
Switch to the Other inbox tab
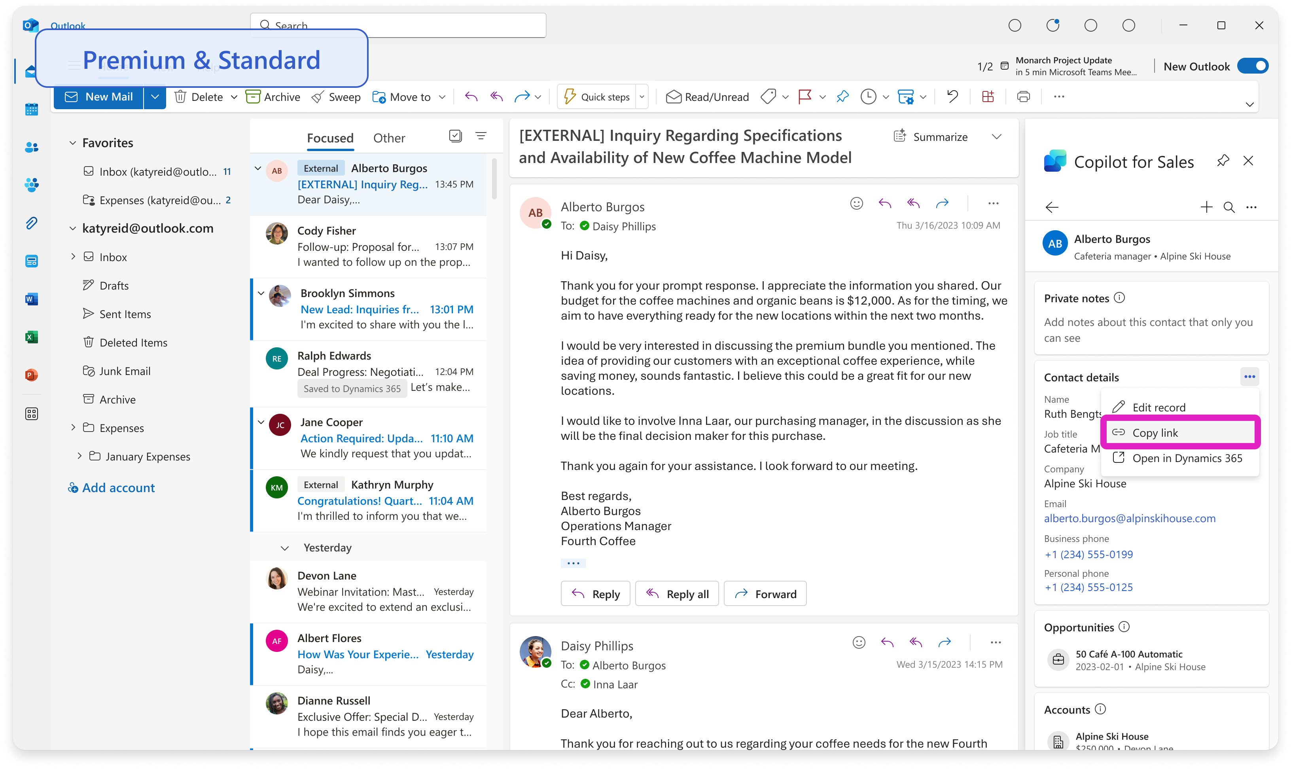tap(389, 138)
